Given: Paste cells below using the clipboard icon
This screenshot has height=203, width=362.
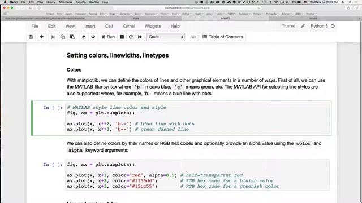Looking at the screenshot, I should (72, 37).
